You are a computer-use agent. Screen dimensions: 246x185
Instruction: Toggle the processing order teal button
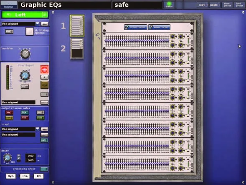click(x=44, y=169)
